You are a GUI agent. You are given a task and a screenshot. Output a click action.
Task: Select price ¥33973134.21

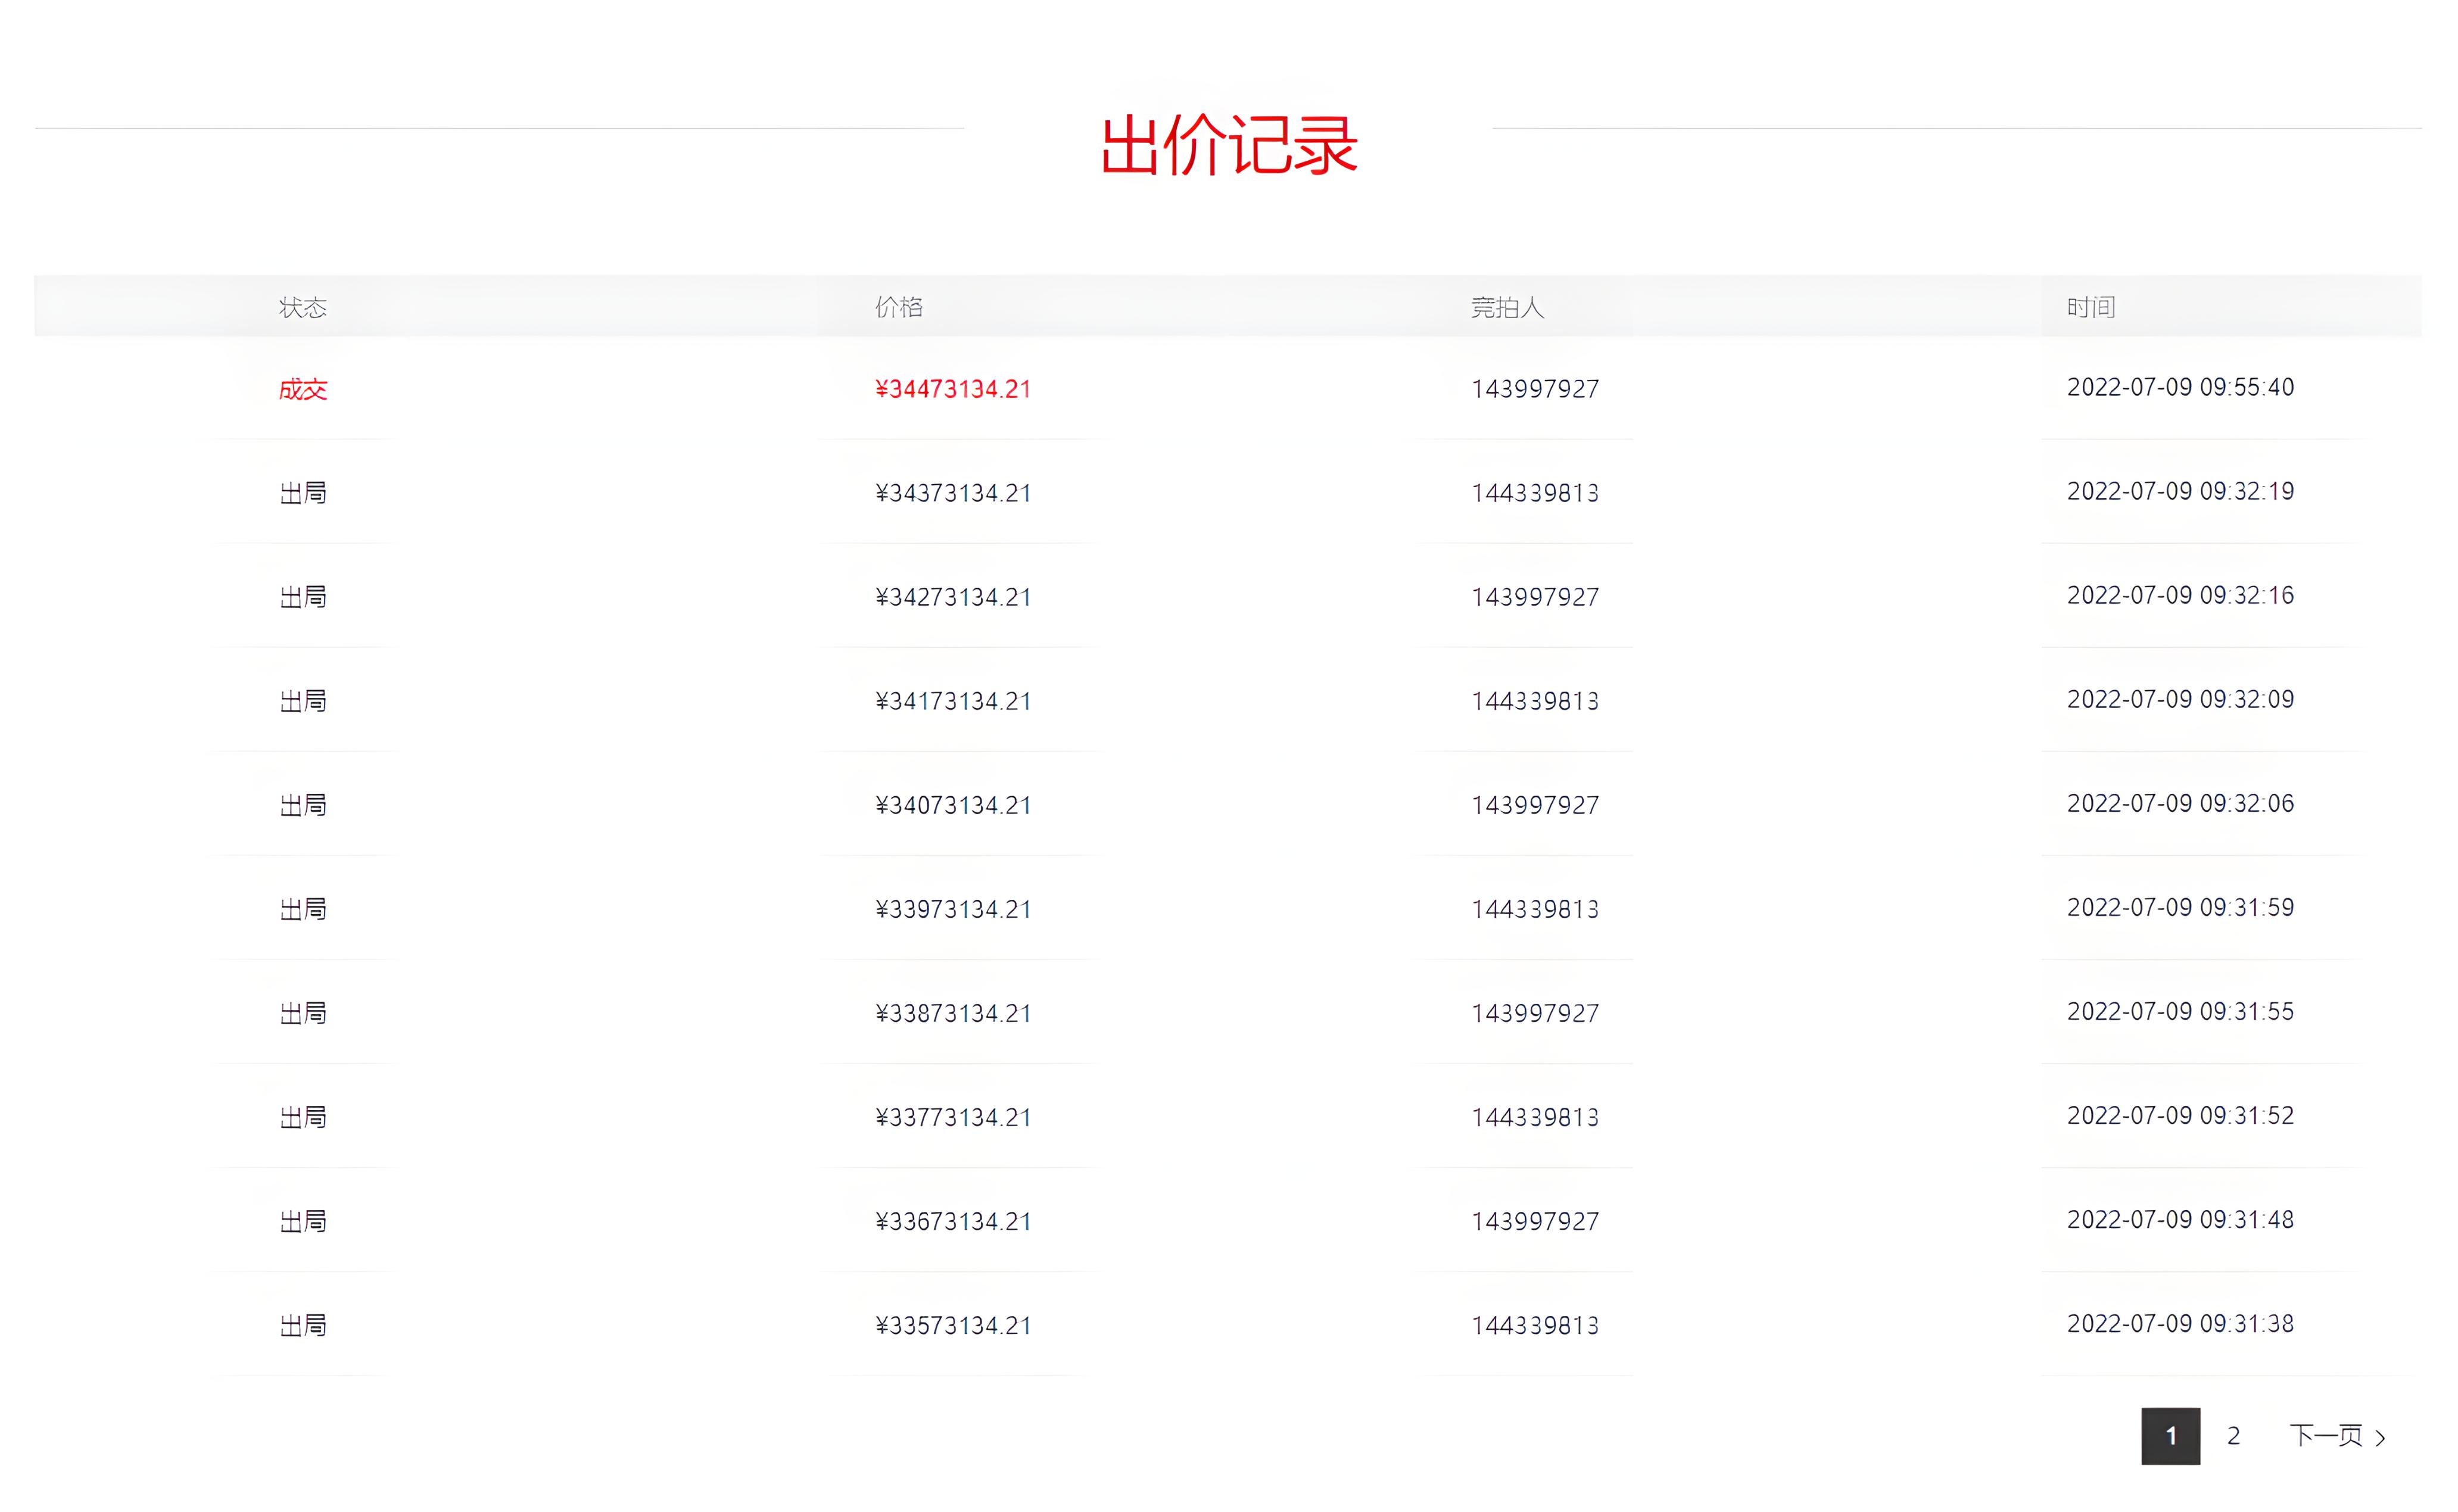(953, 909)
